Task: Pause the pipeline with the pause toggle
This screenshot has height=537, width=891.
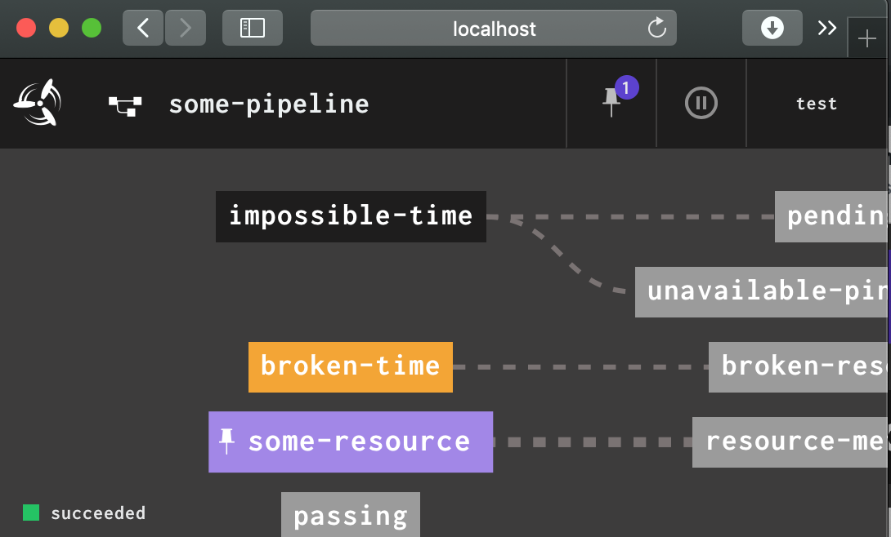Action: click(701, 103)
